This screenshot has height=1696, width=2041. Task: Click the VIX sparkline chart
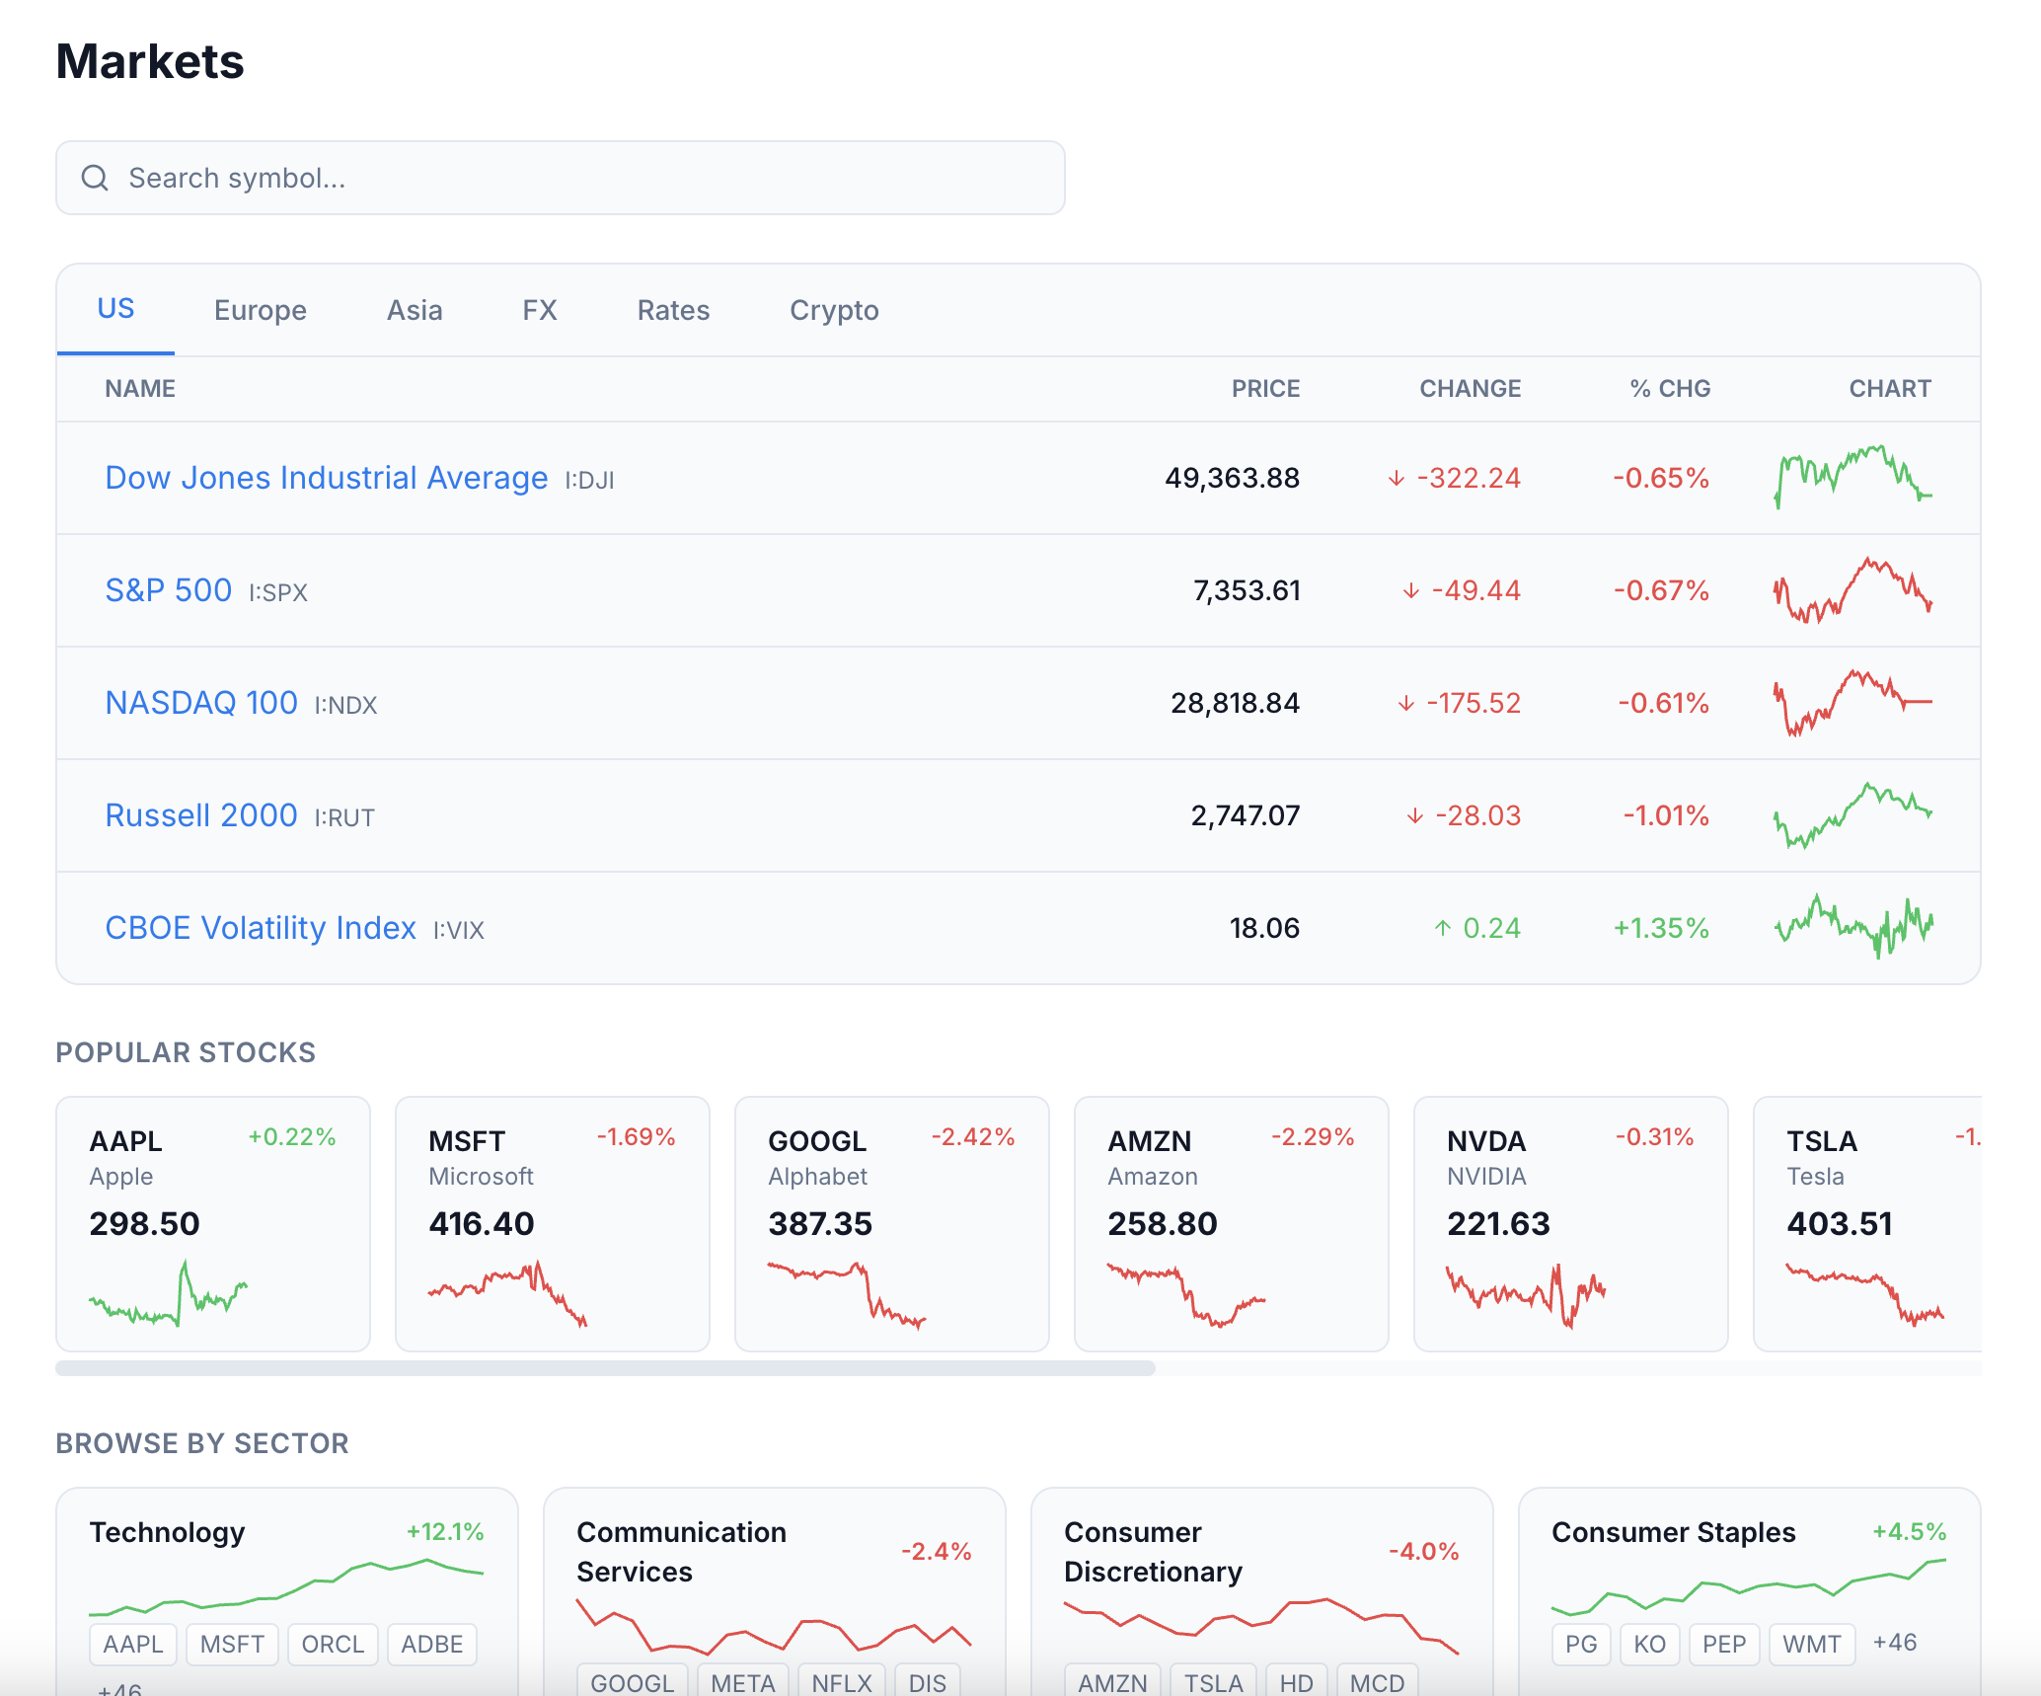1853,928
